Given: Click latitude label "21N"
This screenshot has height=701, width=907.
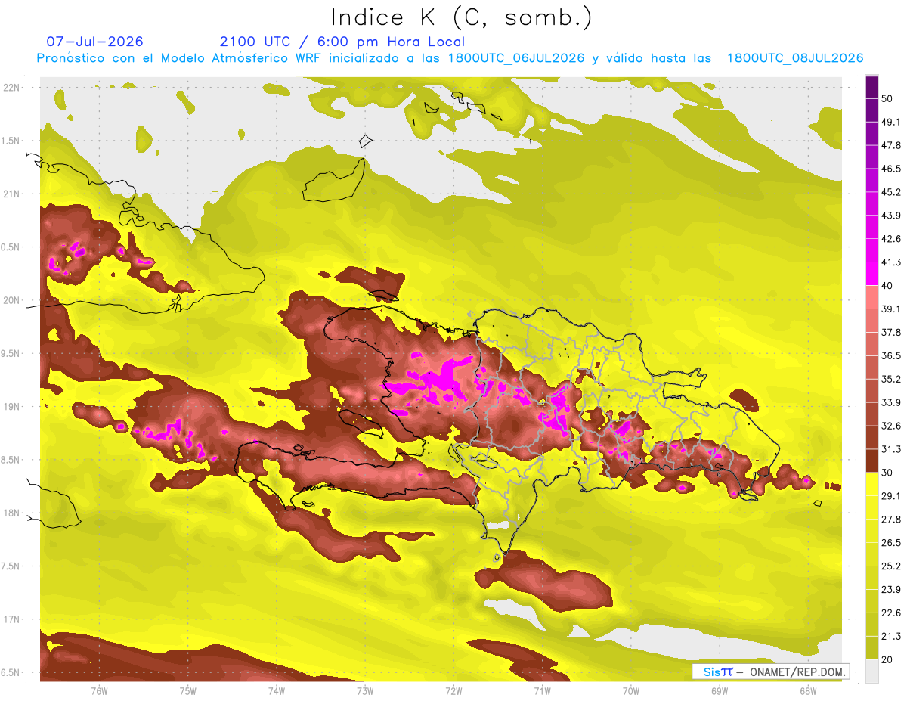Looking at the screenshot, I should pos(13,194).
